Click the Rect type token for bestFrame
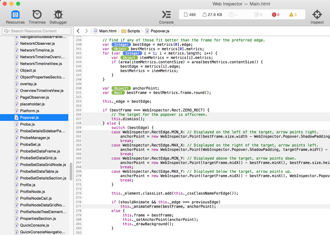The width and height of the screenshot is (330, 235). (118, 93)
